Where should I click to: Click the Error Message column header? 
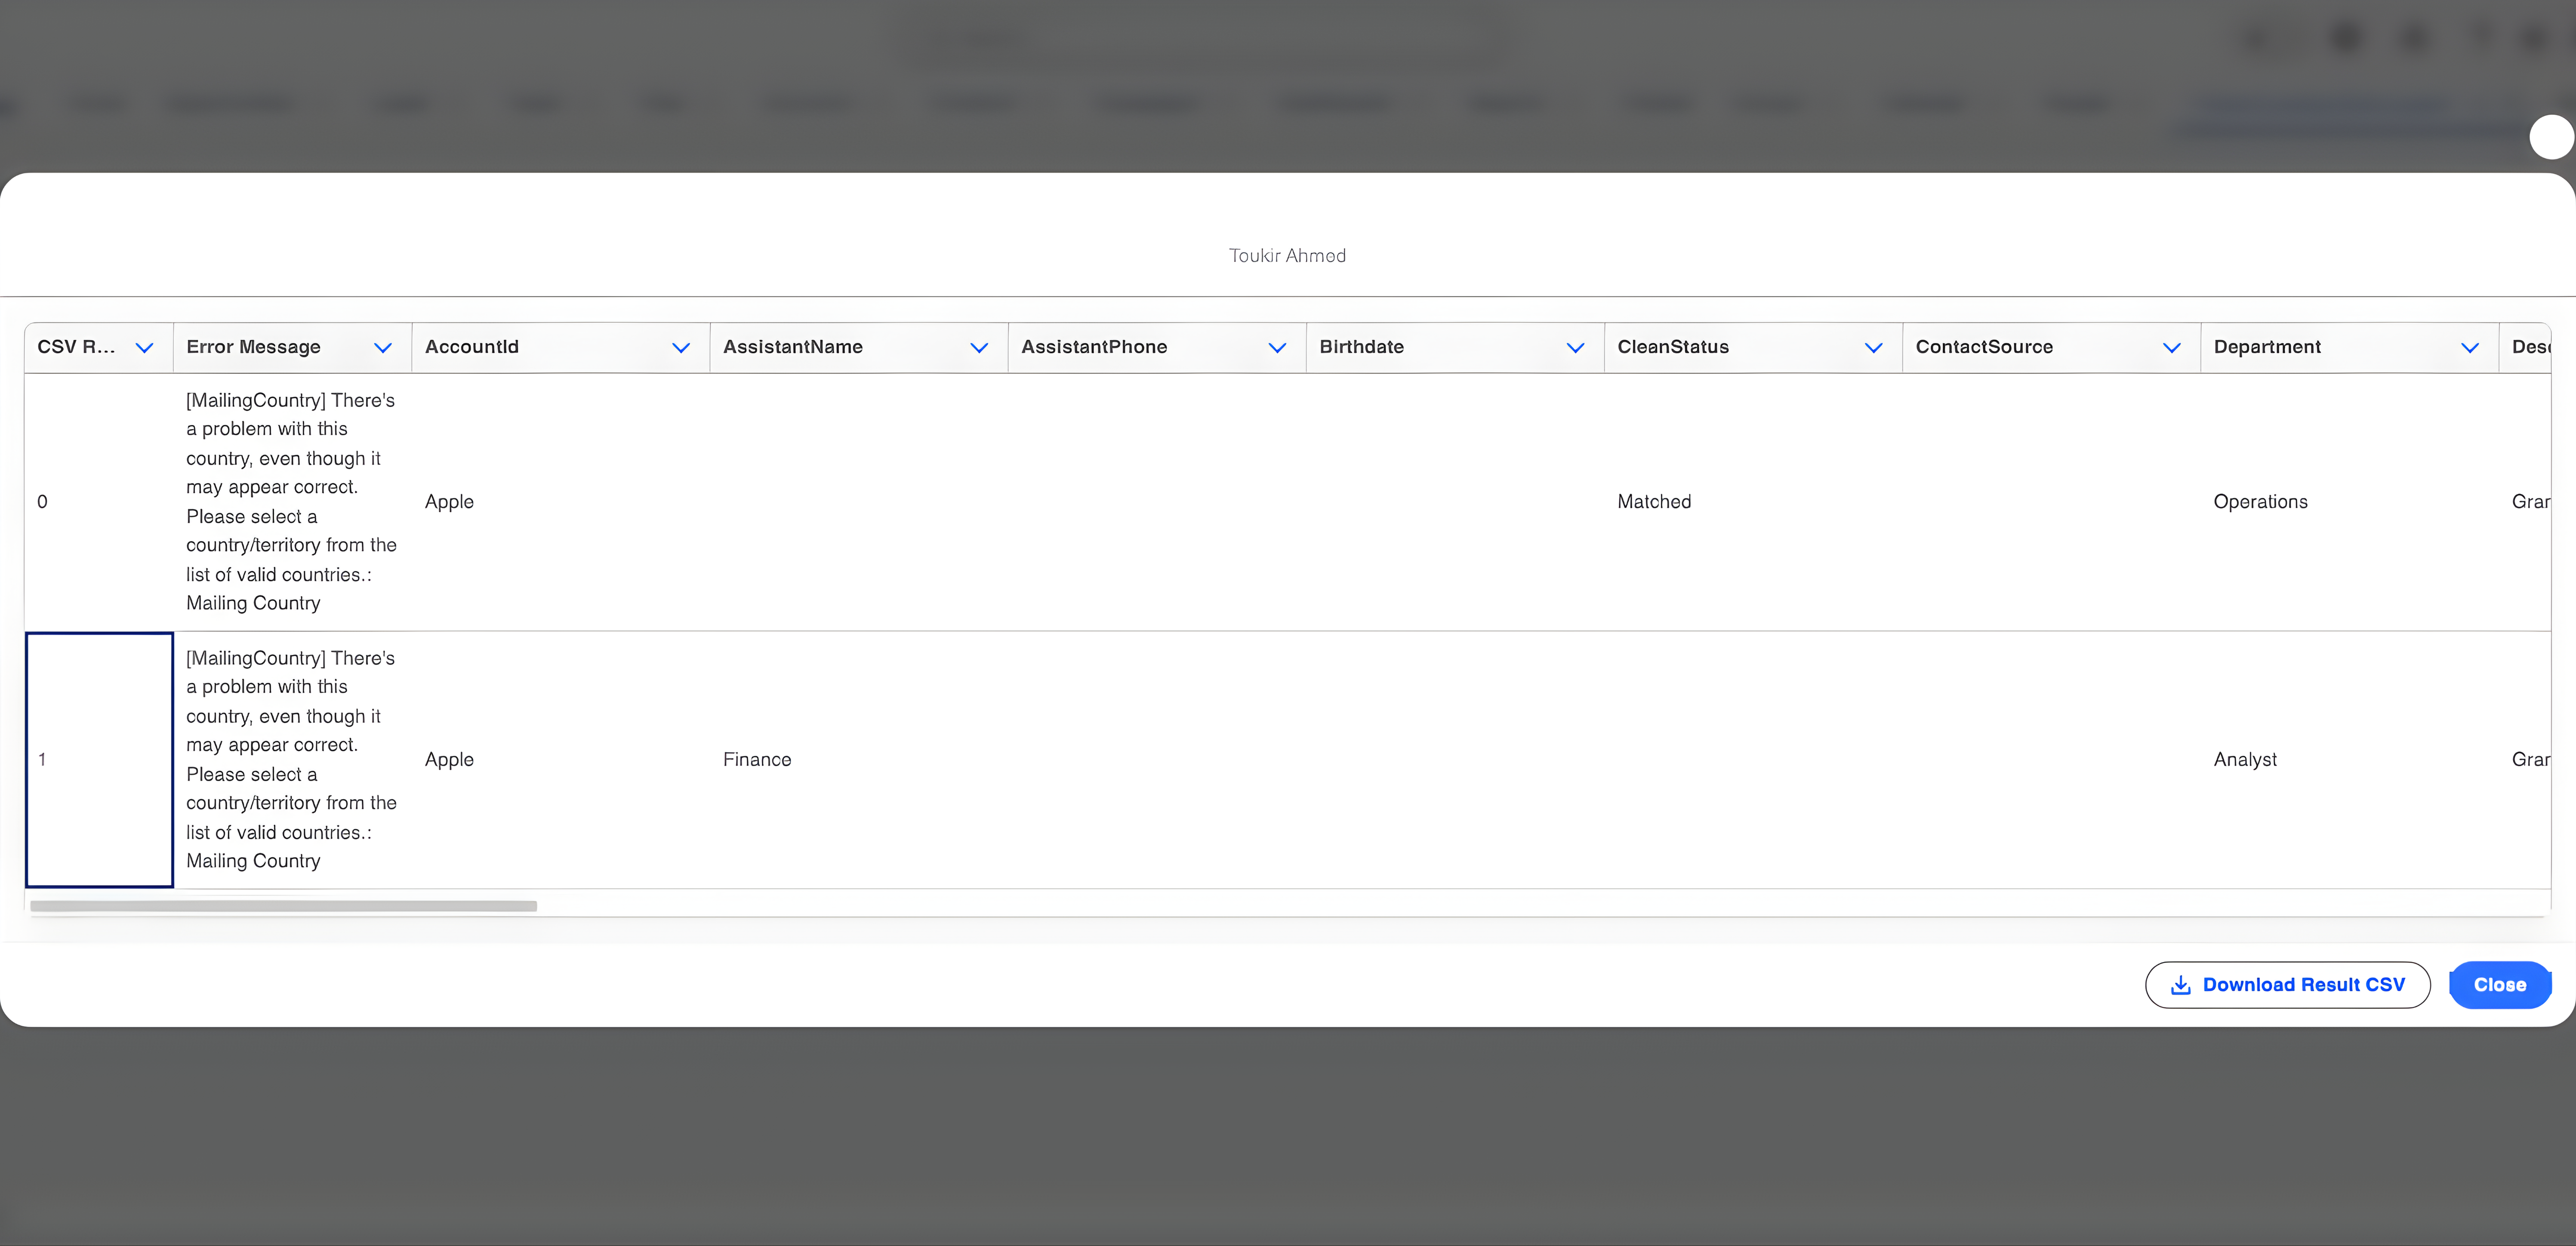pos(254,347)
